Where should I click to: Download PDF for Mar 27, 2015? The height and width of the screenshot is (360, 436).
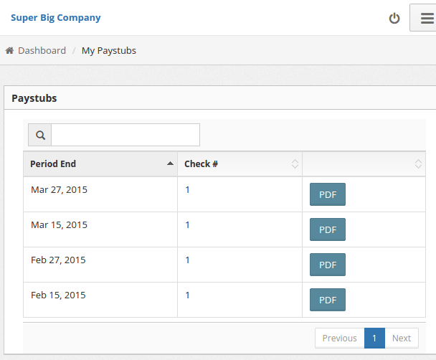(x=328, y=194)
